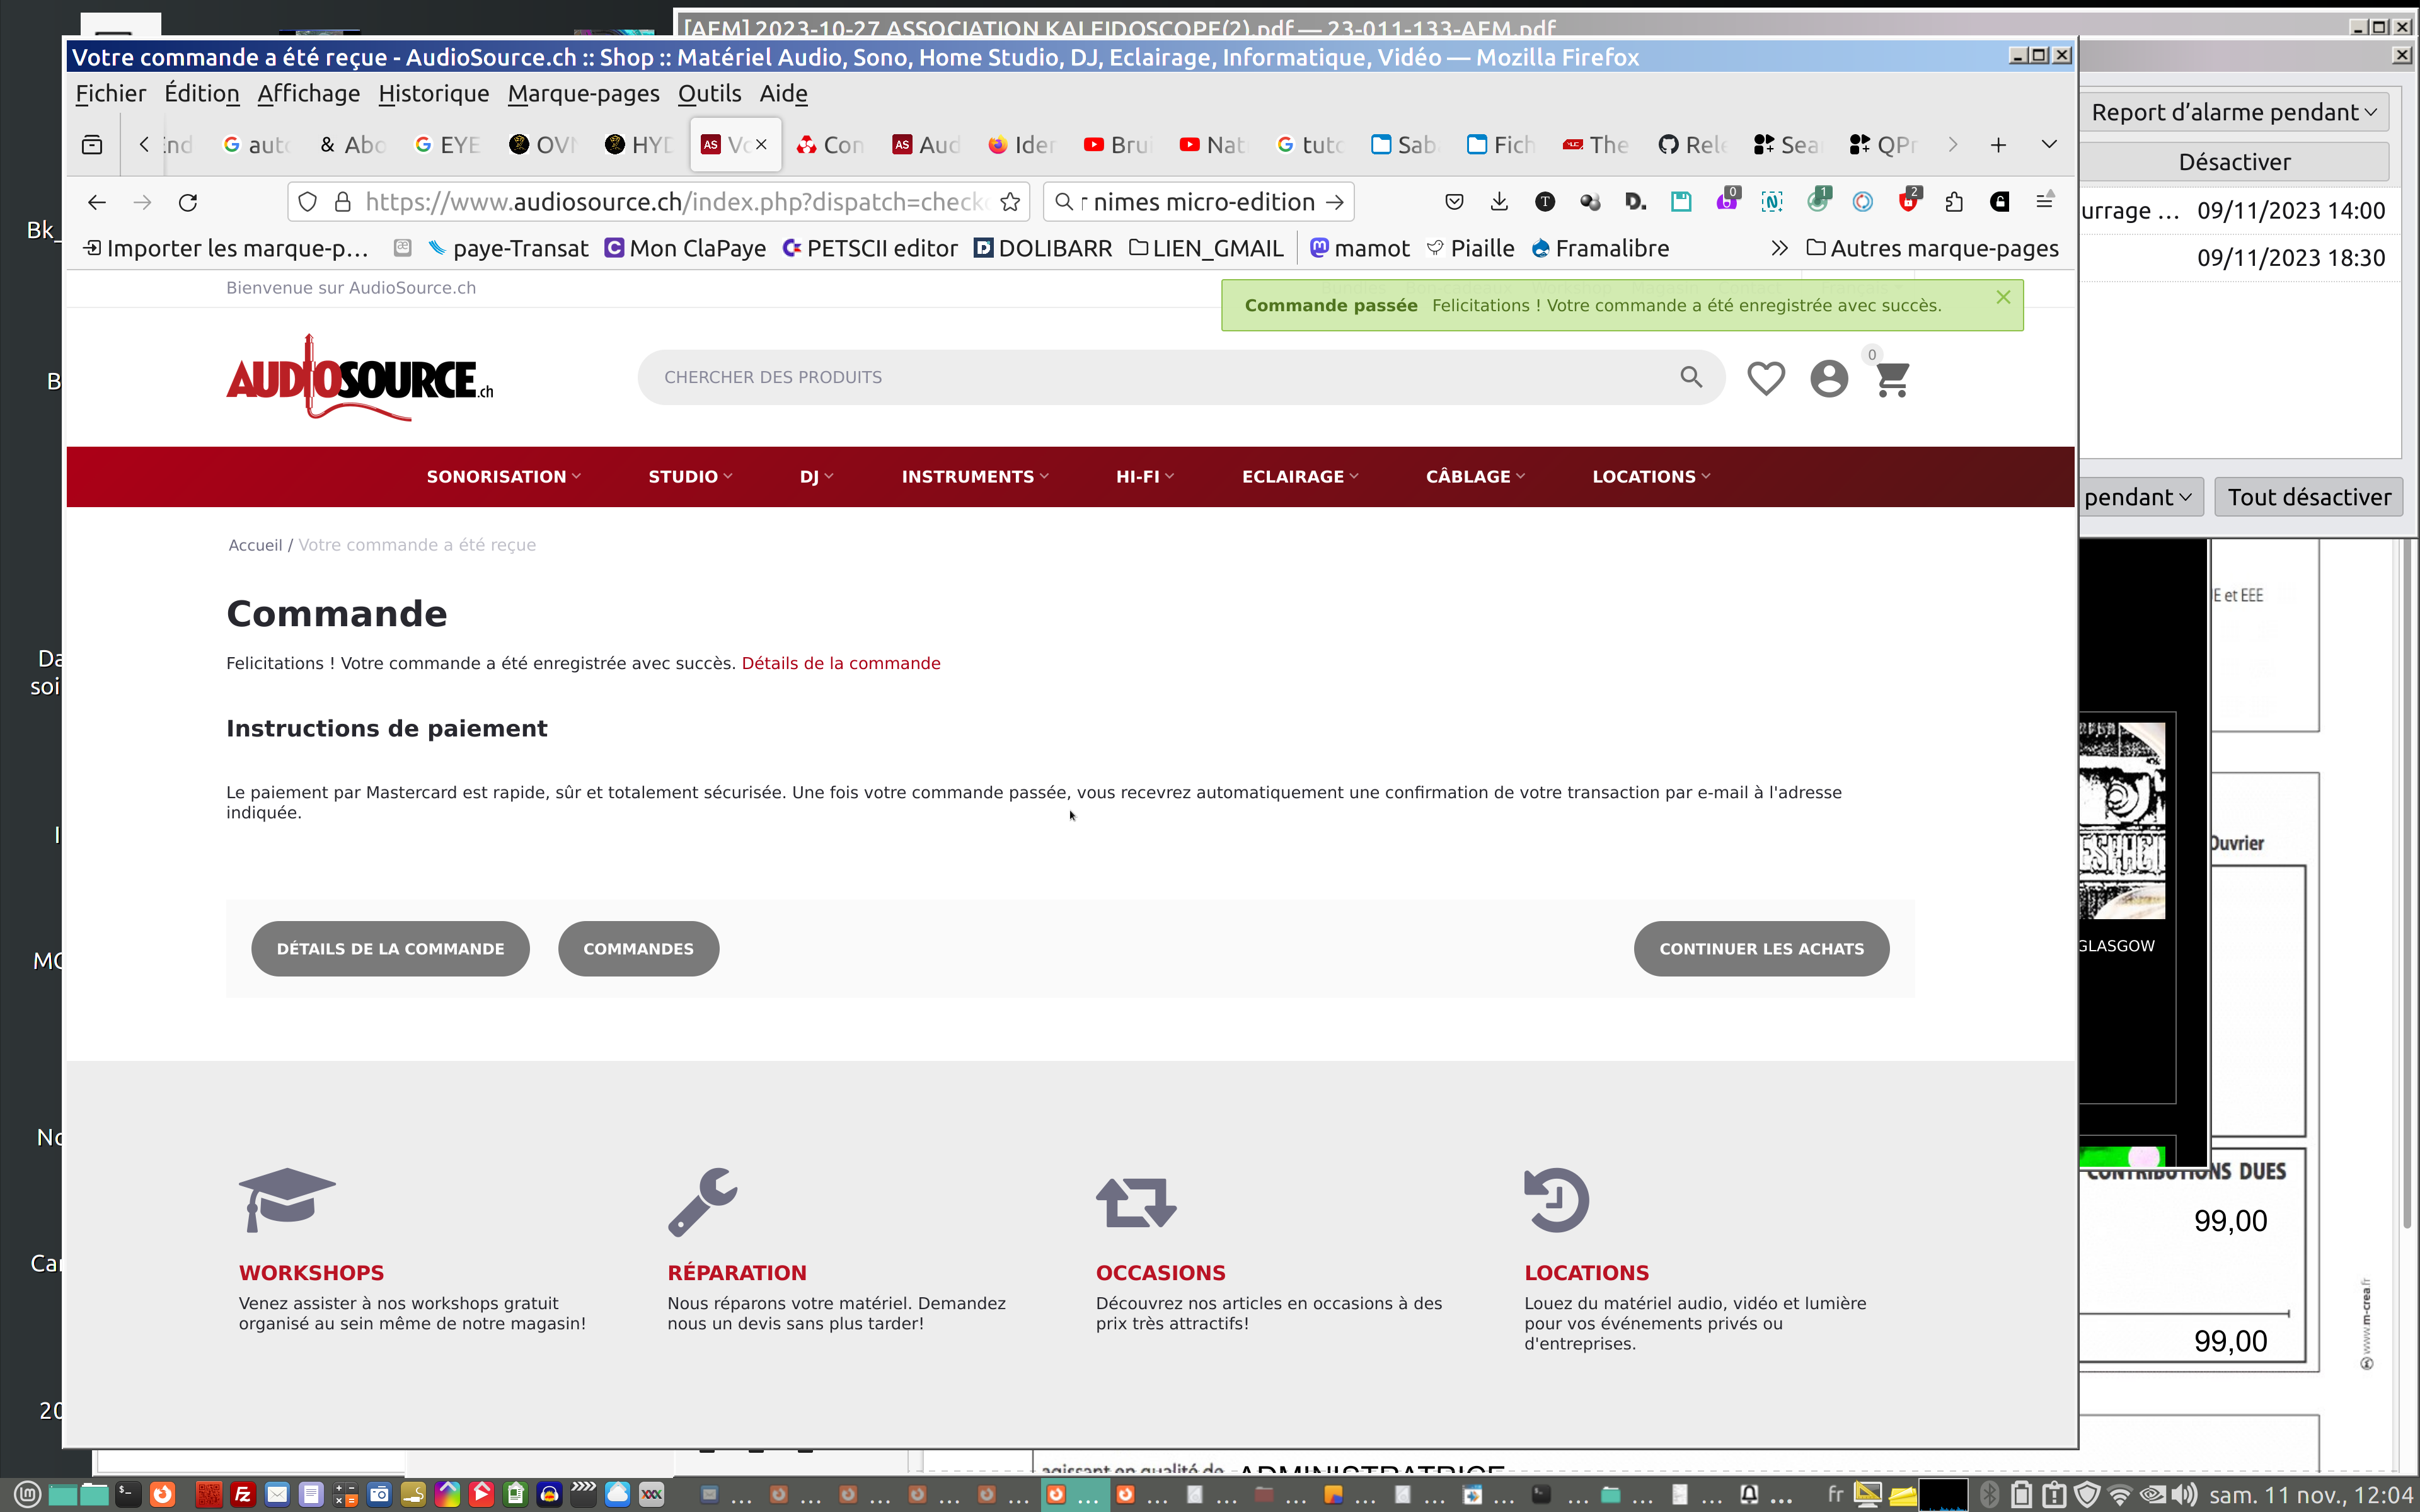Image resolution: width=2420 pixels, height=1512 pixels.
Task: Click the Détails de la commande link
Action: click(840, 663)
